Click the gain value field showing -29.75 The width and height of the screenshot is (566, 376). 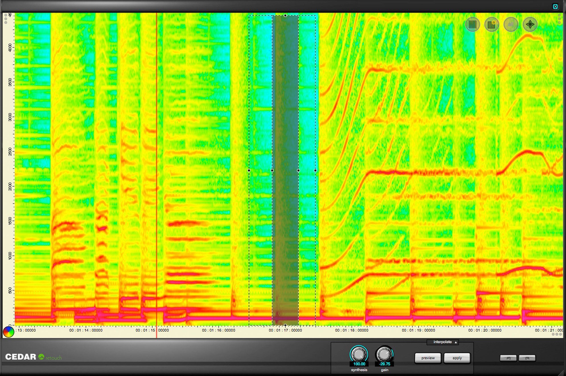click(x=384, y=364)
